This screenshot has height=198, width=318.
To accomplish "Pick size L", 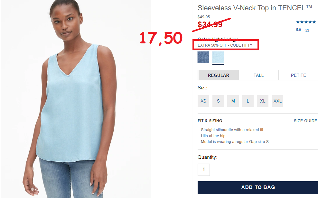I will pyautogui.click(x=248, y=101).
